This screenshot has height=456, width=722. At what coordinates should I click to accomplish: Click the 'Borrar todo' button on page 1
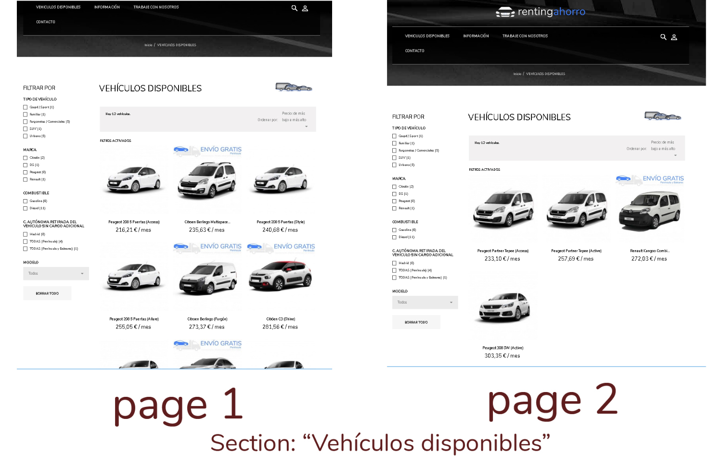coord(47,293)
